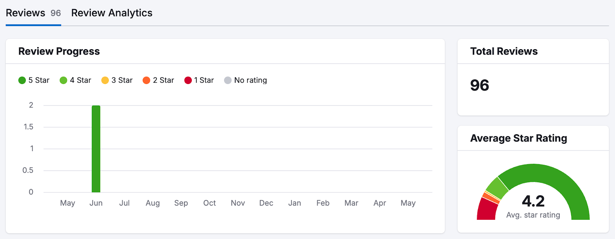Click the Total Reviews count 96
Screen dimensions: 615x239
(x=480, y=85)
